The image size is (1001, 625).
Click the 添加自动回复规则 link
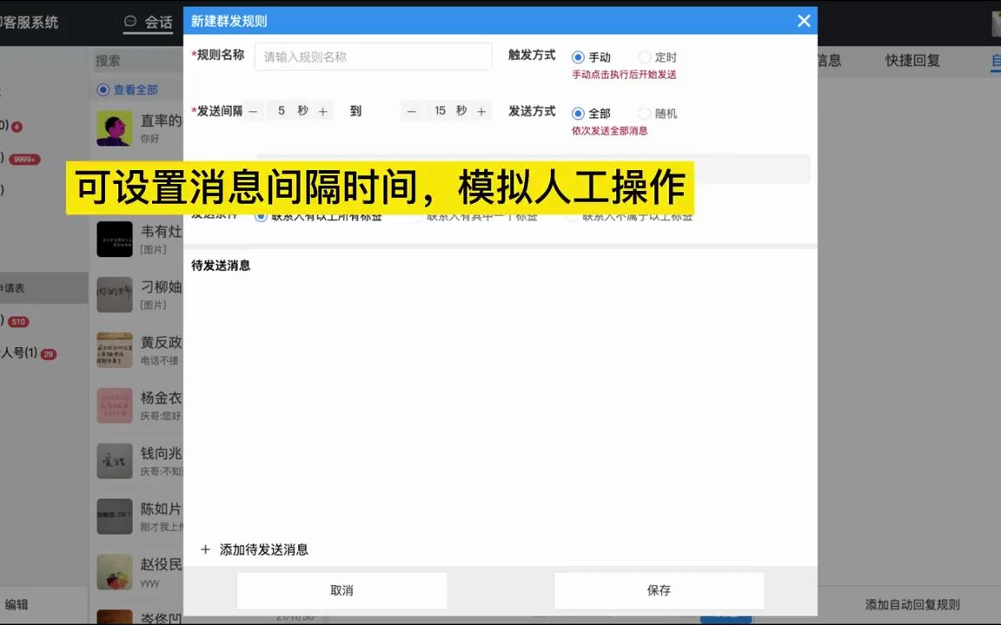coord(912,605)
